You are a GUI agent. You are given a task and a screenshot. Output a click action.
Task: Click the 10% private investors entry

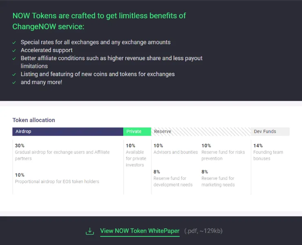point(136,155)
